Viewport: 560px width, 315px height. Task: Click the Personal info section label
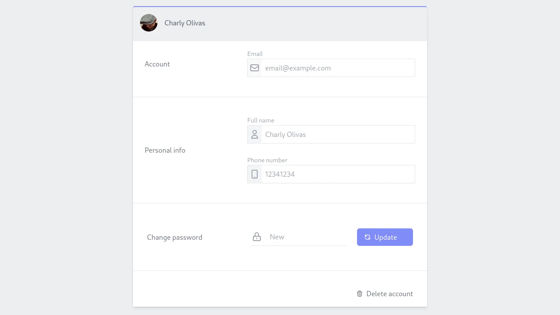tap(165, 150)
